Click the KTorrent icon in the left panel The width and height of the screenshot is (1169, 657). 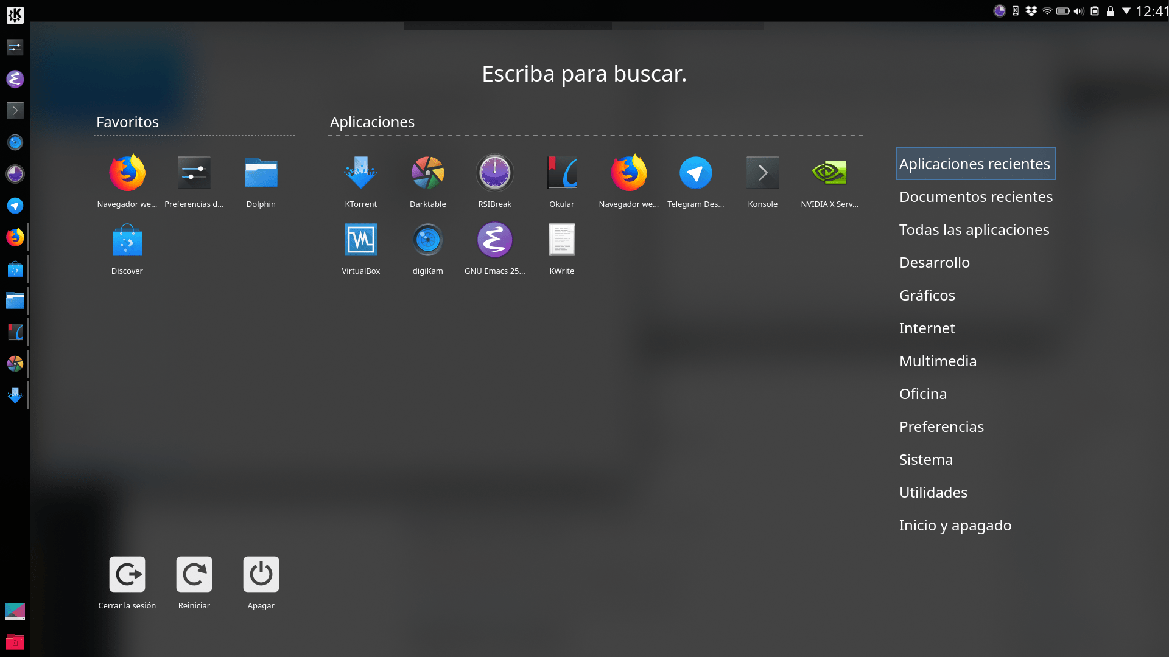tap(15, 395)
